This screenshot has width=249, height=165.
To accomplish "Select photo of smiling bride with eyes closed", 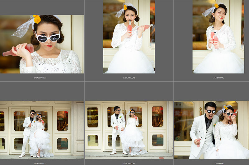I will pos(218,37).
